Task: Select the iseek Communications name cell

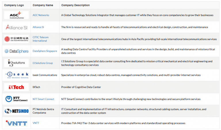Action: [x=45, y=75]
